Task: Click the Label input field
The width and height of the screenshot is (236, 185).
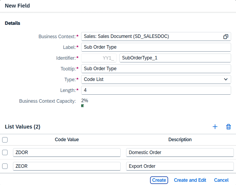Action: coord(156,47)
